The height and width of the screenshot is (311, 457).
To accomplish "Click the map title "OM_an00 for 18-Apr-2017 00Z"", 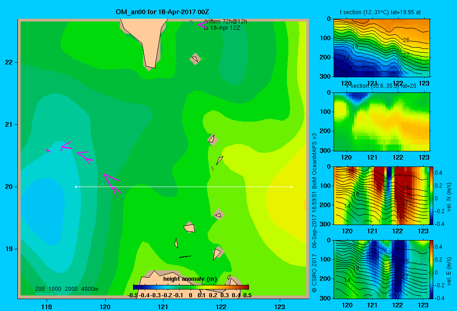I will [x=162, y=12].
